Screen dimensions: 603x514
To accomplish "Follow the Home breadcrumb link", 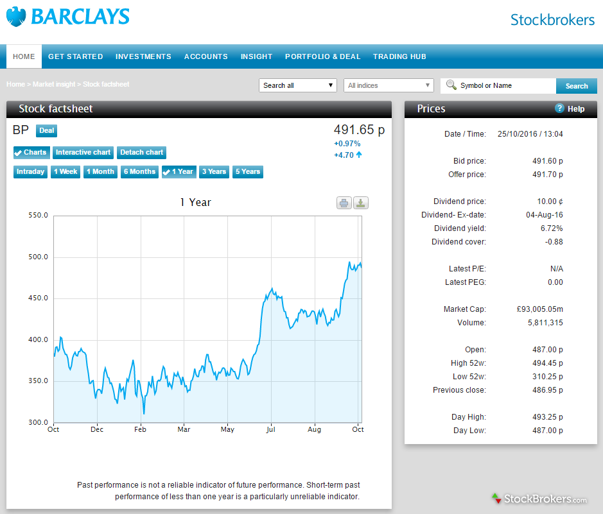I will click(15, 84).
